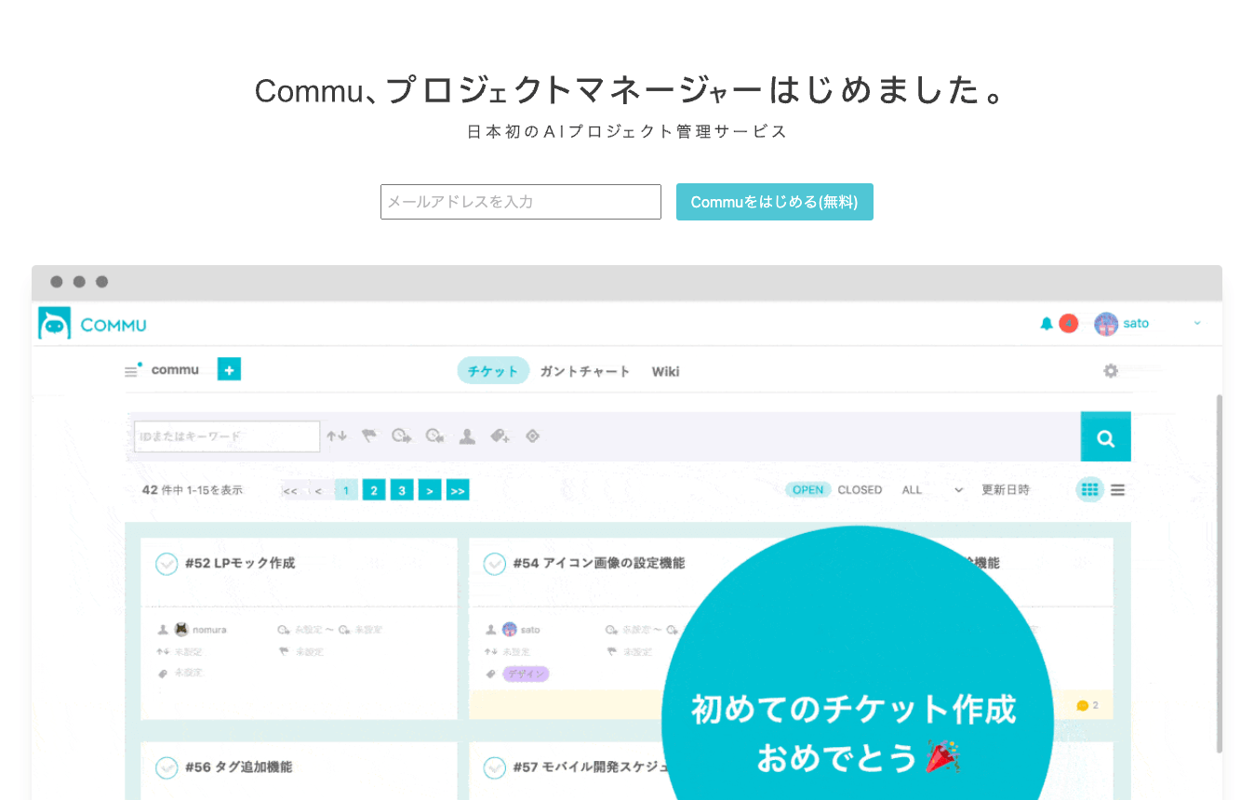Go to the first page with <<
1254x800 pixels.
pyautogui.click(x=290, y=490)
